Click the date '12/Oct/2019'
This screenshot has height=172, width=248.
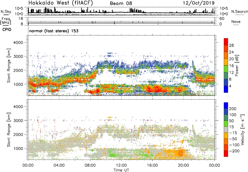pyautogui.click(x=199, y=3)
